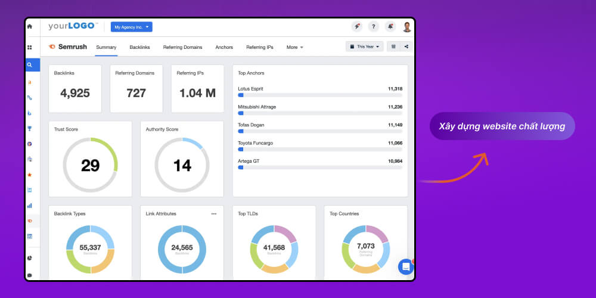Click the Referring IPs 1.04 M card
Viewport: 596px width, 298px height.
(197, 89)
